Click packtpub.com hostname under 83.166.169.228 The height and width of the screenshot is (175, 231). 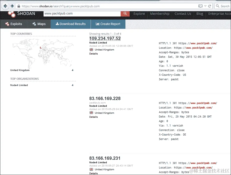click(x=97, y=103)
